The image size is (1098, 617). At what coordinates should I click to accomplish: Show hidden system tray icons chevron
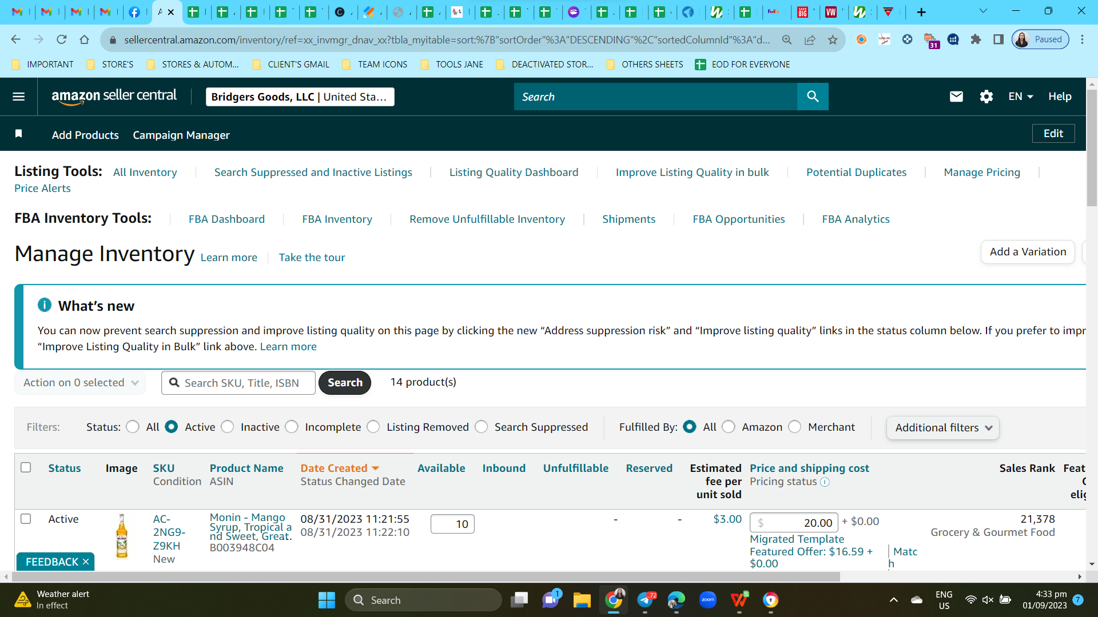coord(893,600)
